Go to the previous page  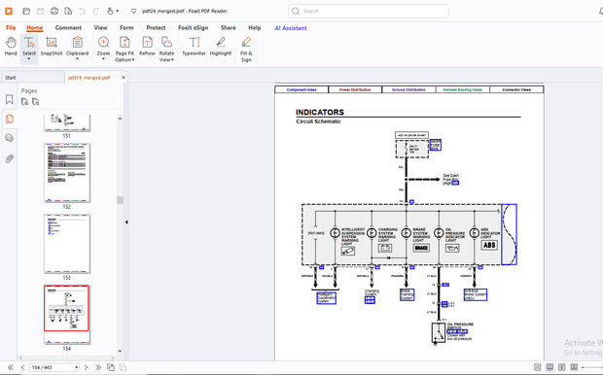(x=22, y=367)
